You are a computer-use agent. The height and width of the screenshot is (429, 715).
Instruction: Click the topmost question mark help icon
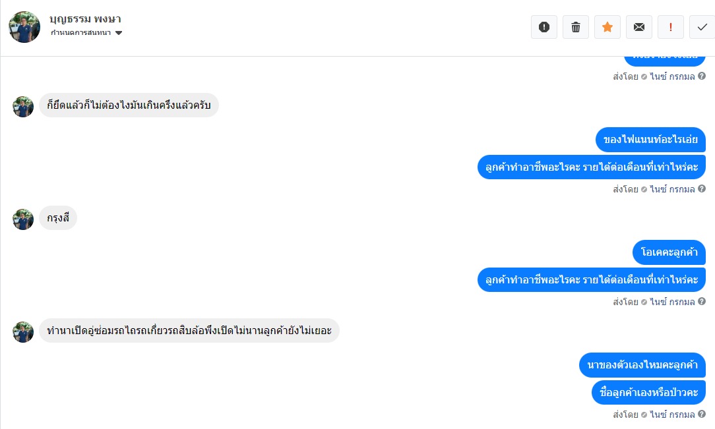[x=702, y=76]
